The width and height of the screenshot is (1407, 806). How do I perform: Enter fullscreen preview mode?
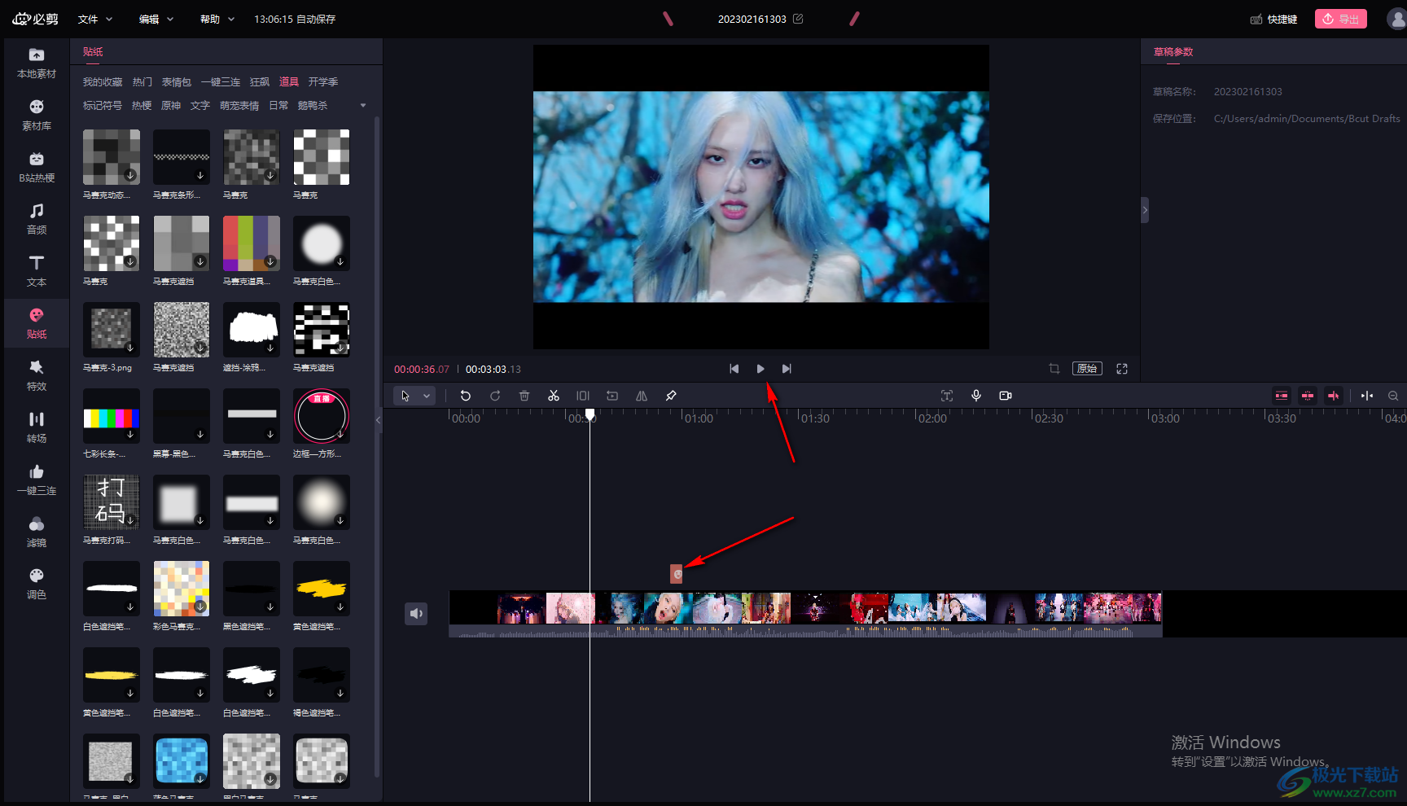(x=1122, y=369)
